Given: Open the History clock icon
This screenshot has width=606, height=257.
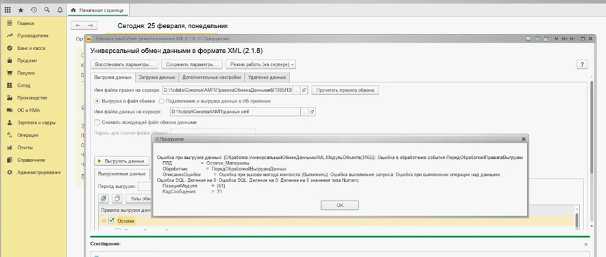Looking at the screenshot, I should [x=34, y=10].
